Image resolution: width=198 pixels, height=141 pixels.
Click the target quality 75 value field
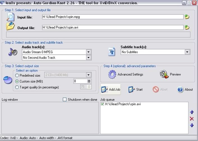click(84, 87)
